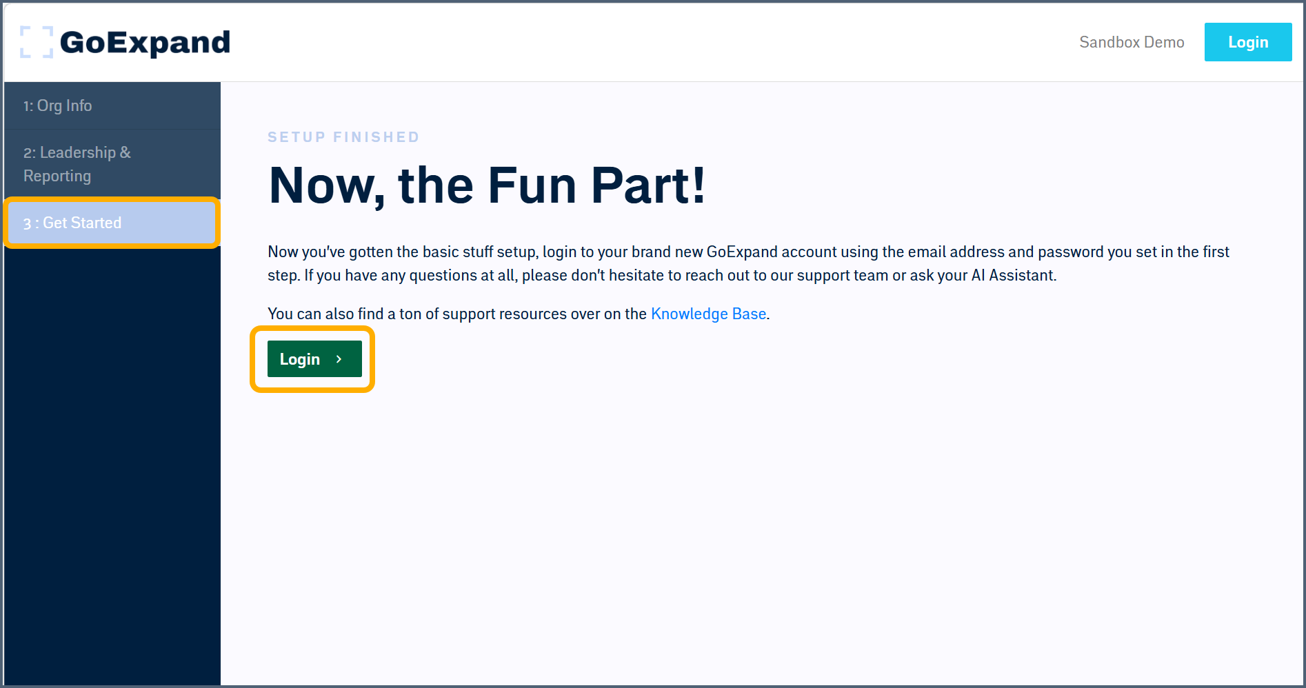Open the Knowledge Base link
Viewport: 1306px width, 688px height.
point(708,314)
